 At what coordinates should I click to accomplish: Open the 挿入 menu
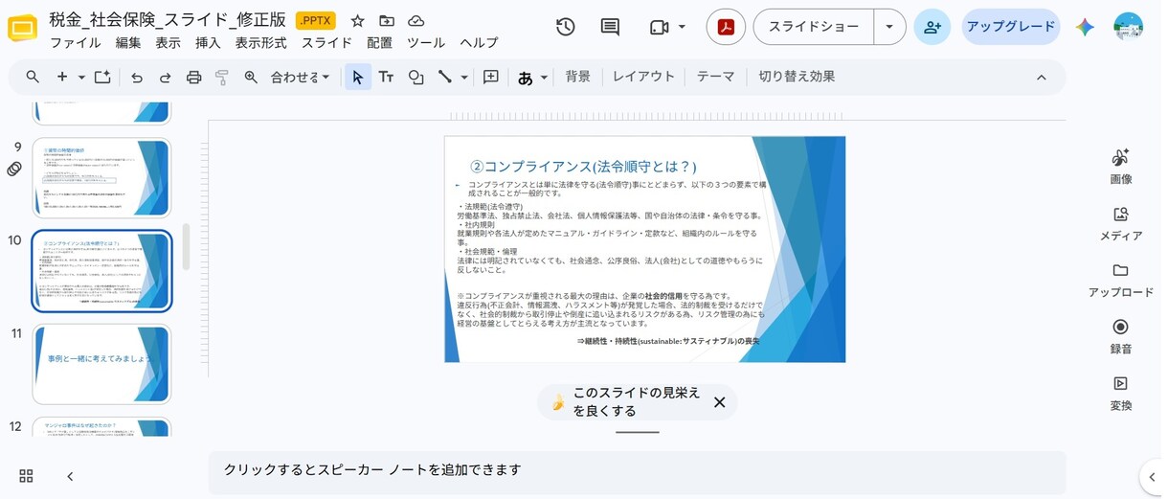[x=208, y=43]
